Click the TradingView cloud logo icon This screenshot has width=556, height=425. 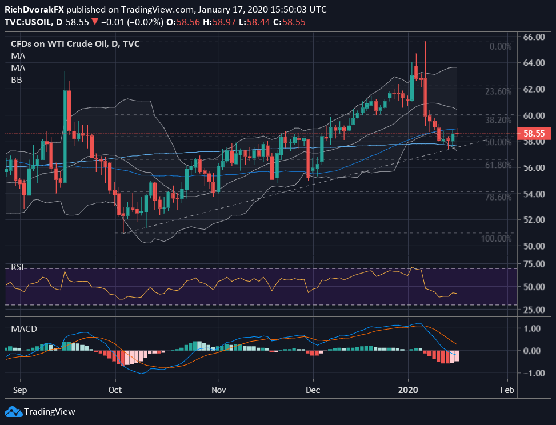pyautogui.click(x=14, y=411)
